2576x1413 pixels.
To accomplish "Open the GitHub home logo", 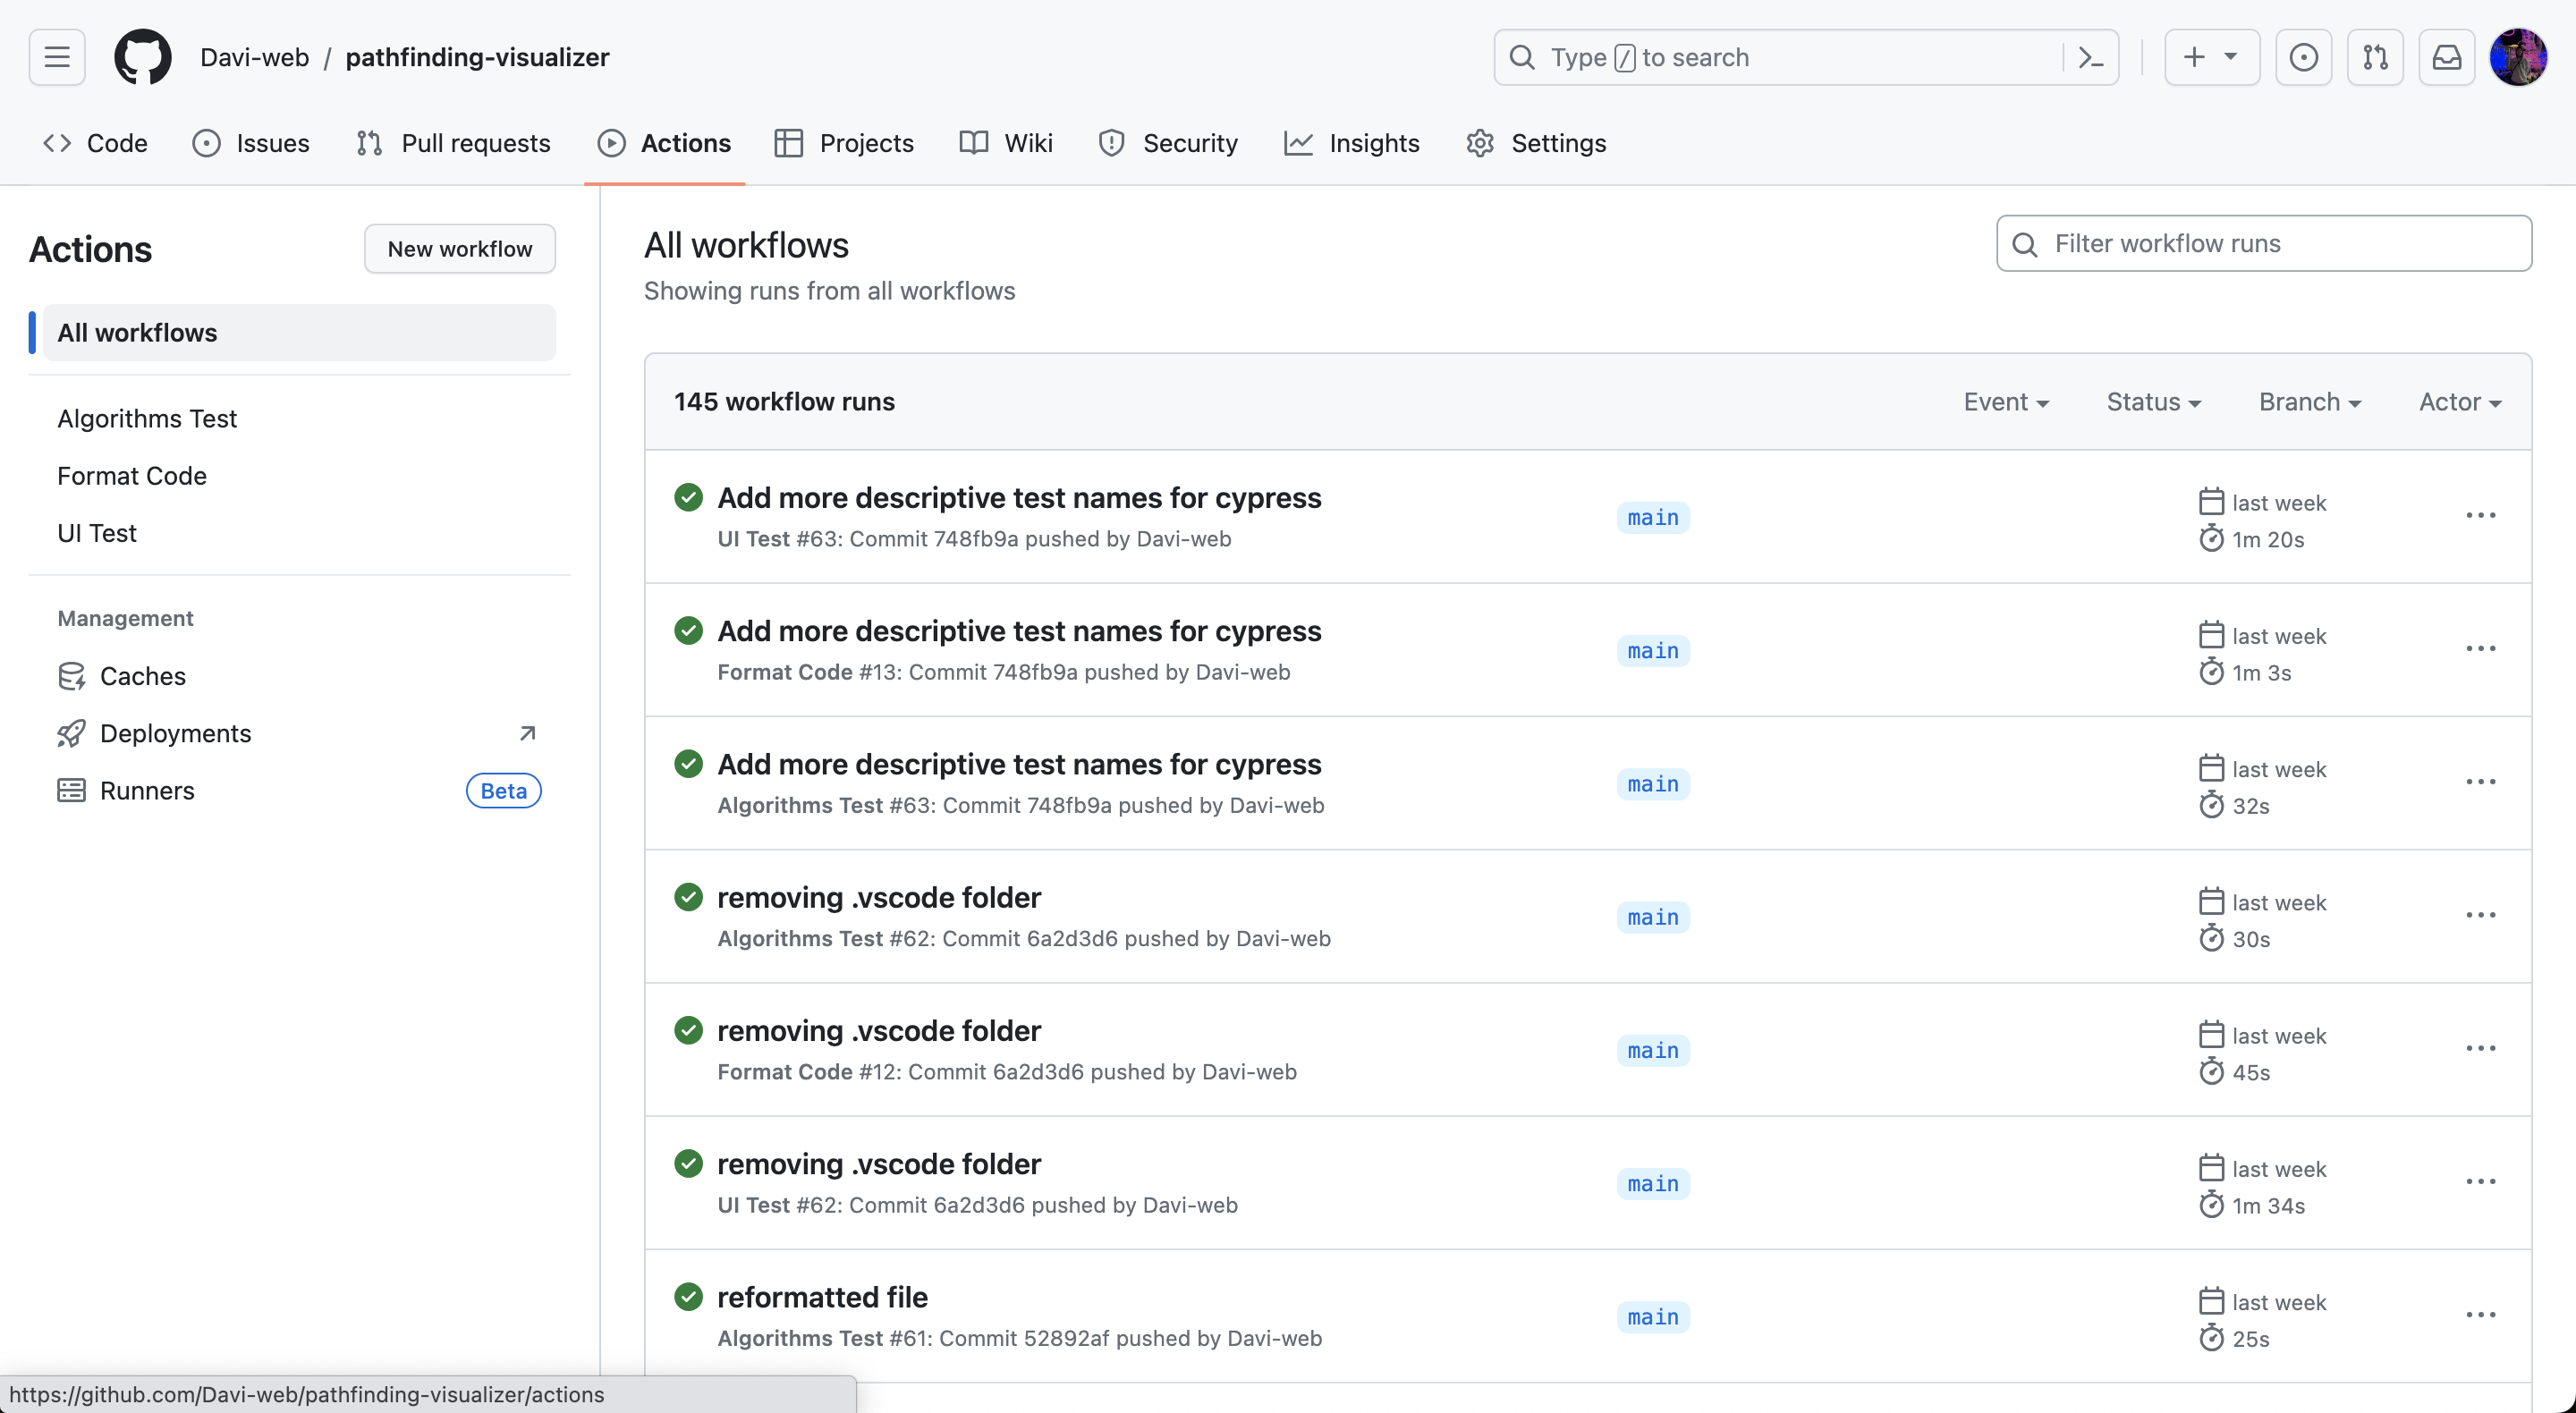I will [143, 57].
